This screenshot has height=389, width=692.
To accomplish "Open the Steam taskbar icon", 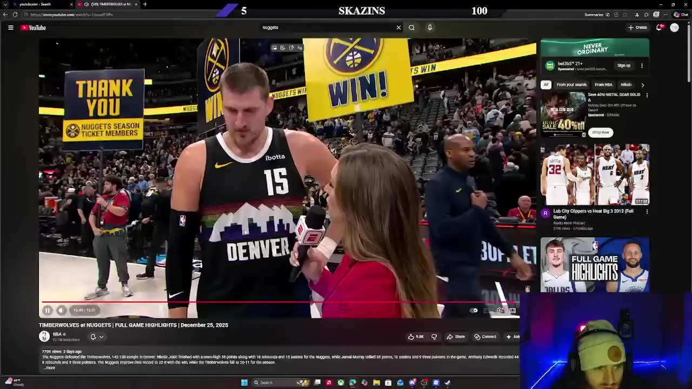I will (x=448, y=383).
